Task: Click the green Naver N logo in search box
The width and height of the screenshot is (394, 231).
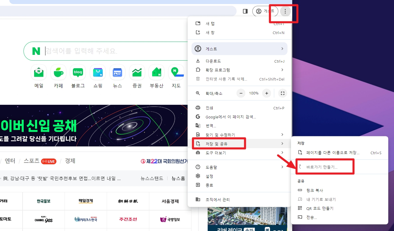Action: coord(36,51)
